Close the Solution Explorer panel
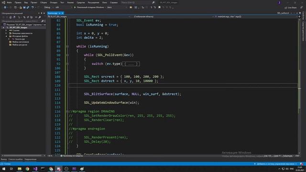 [x=44, y=13]
